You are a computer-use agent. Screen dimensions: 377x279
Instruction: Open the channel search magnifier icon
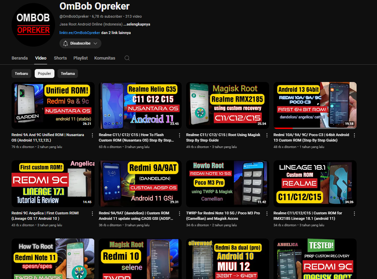pos(127,58)
